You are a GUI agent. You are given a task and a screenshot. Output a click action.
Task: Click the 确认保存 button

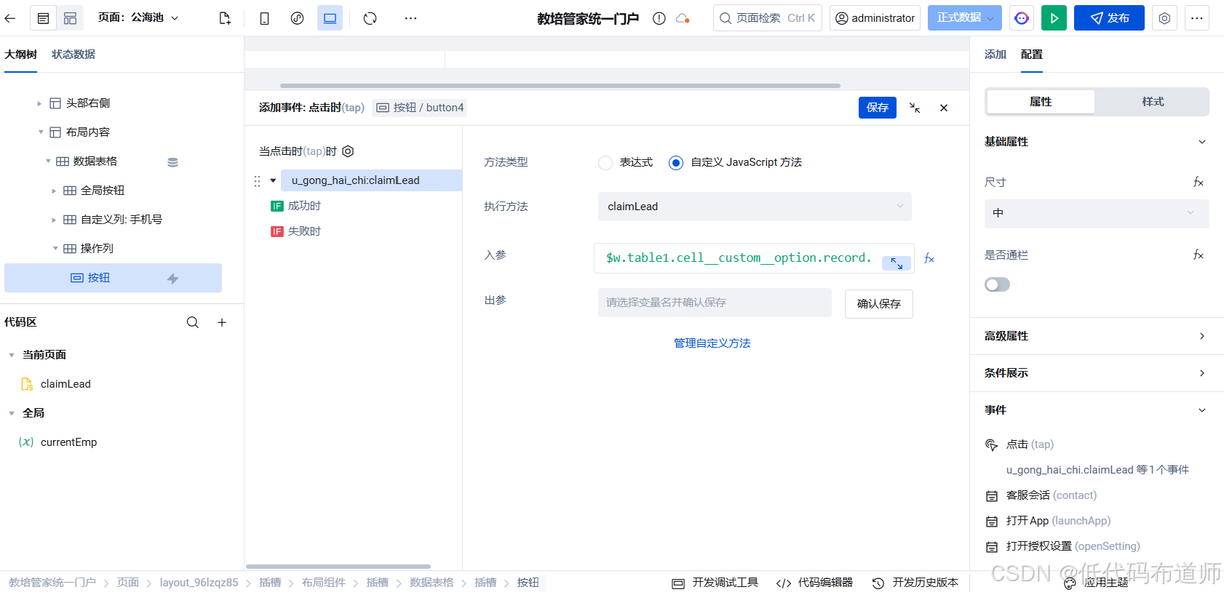[x=879, y=304]
